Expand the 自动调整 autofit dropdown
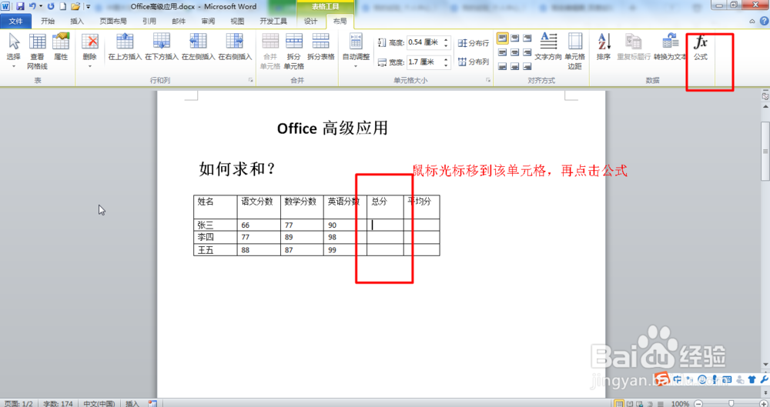770x407 pixels. click(x=356, y=66)
